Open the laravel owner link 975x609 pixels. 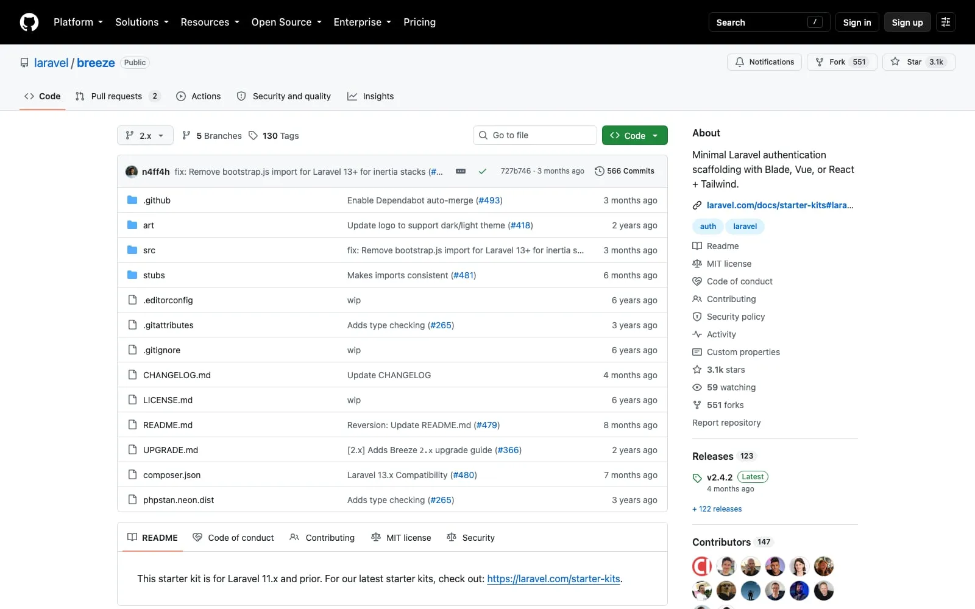[51, 63]
